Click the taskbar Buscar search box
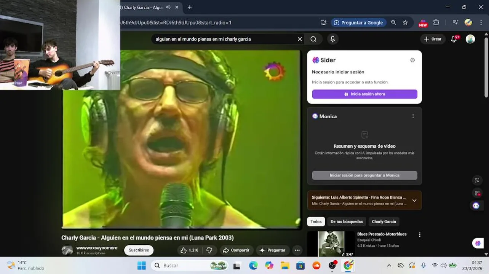The width and height of the screenshot is (489, 274). 190,265
